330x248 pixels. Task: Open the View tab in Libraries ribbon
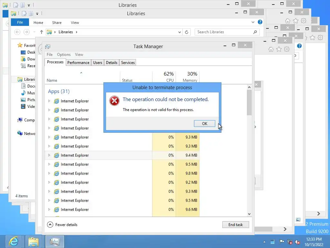pyautogui.click(x=75, y=23)
